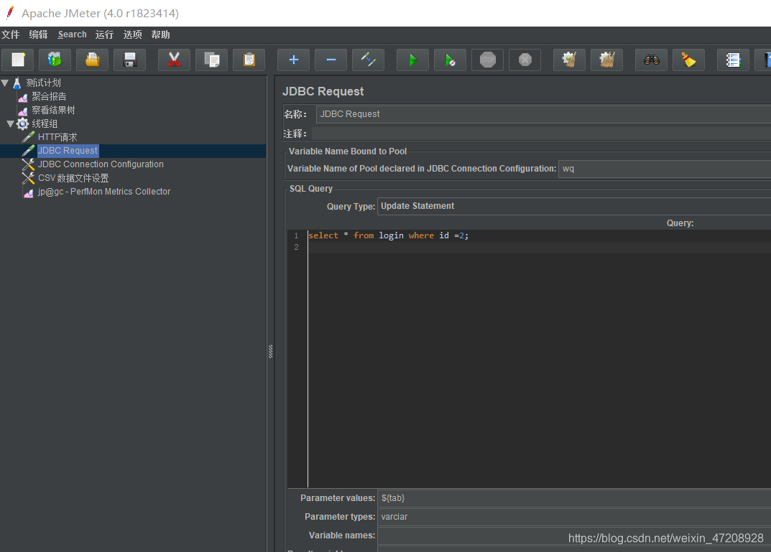Open the Query Type dropdown
771x552 pixels.
click(574, 206)
